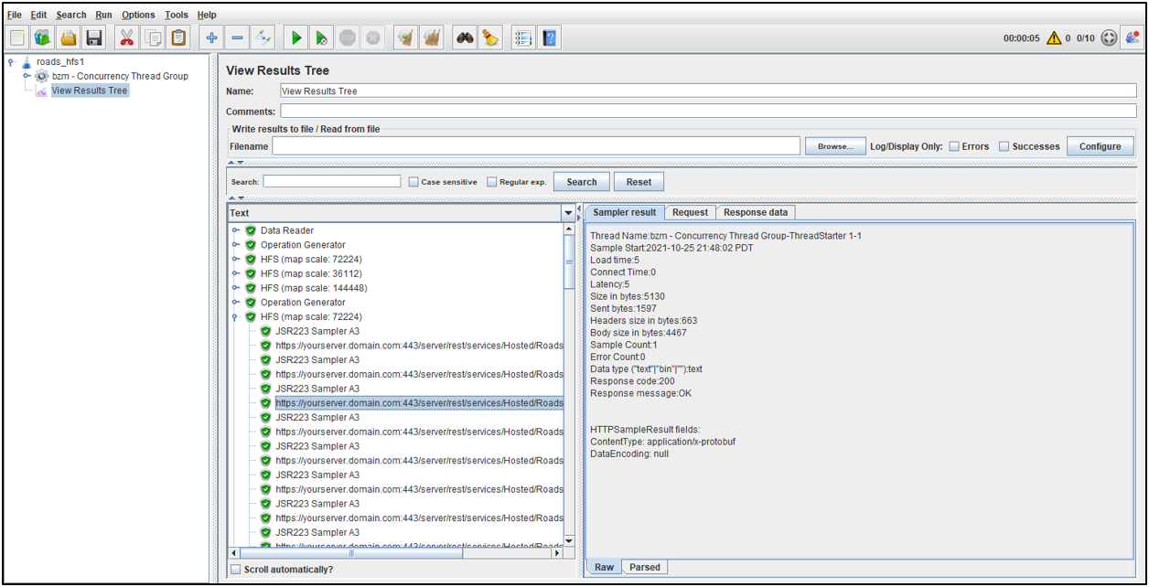This screenshot has width=1149, height=587.
Task: Tick the Case sensitive checkbox
Action: (413, 182)
